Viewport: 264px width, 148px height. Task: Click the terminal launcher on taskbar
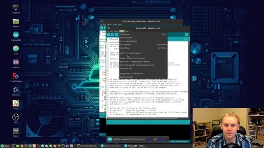click(14, 146)
